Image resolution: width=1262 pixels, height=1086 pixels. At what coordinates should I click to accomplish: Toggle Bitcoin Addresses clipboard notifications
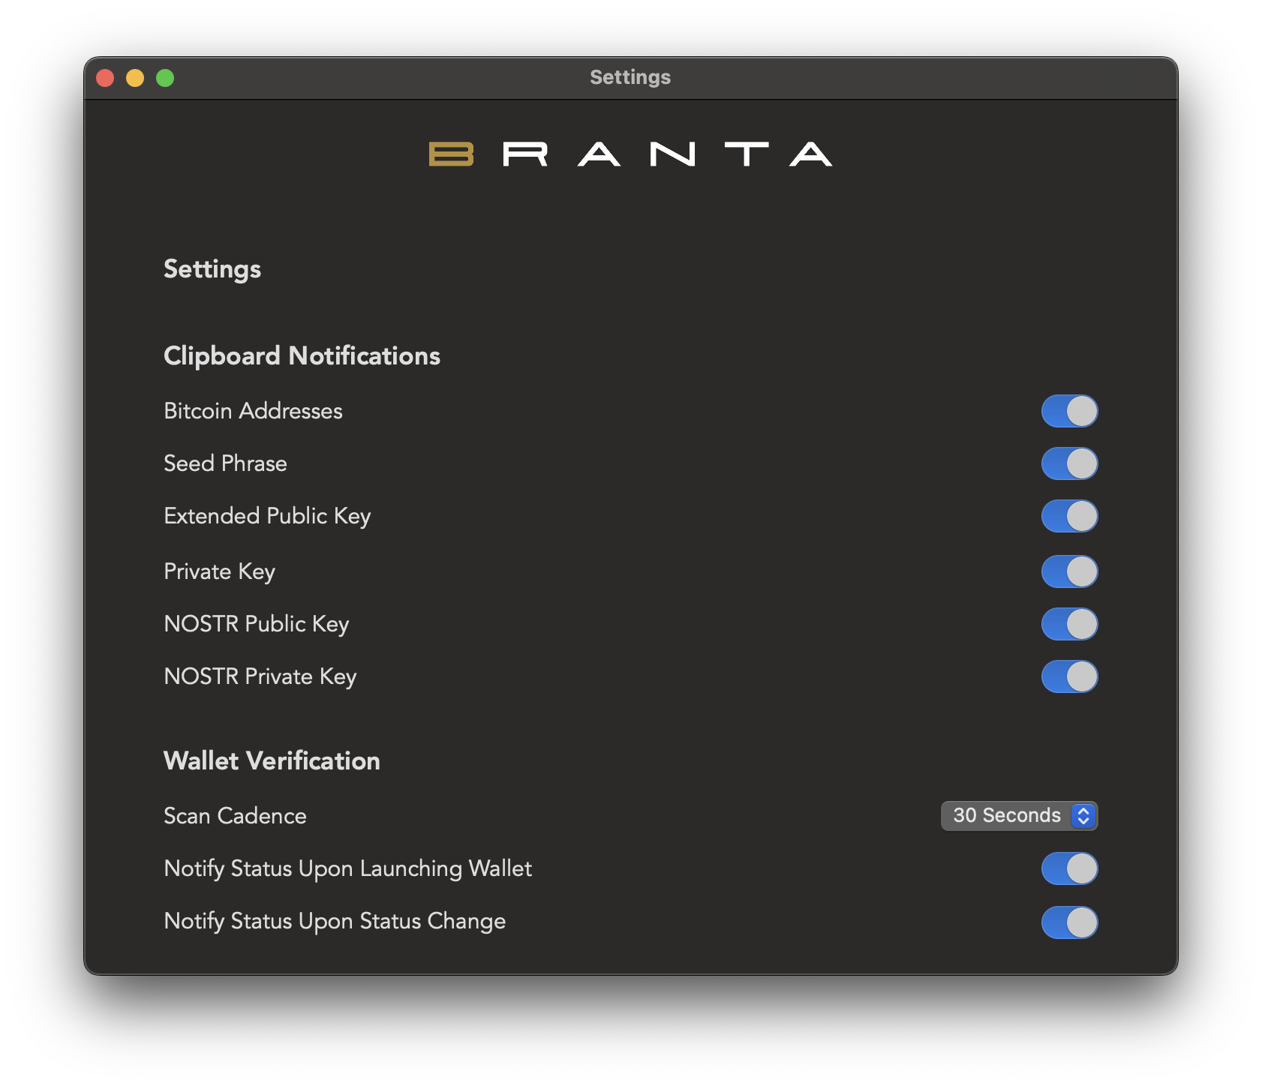point(1069,411)
